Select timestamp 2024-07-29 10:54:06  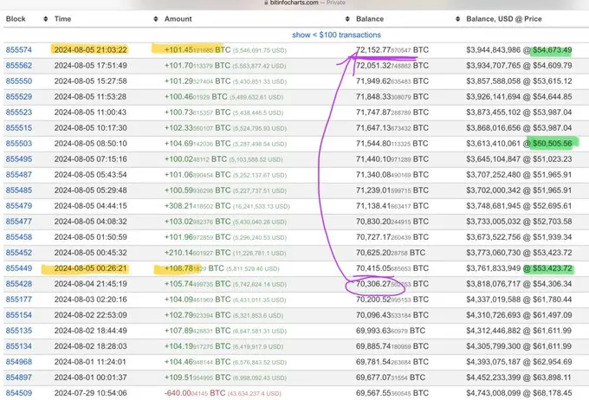coord(91,393)
